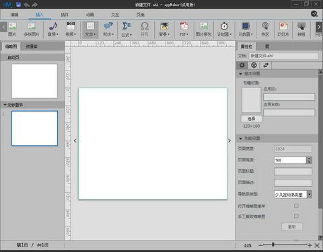The height and width of the screenshot is (252, 323).
Task: Open the 缩略图 panel tab
Action: coord(11,46)
